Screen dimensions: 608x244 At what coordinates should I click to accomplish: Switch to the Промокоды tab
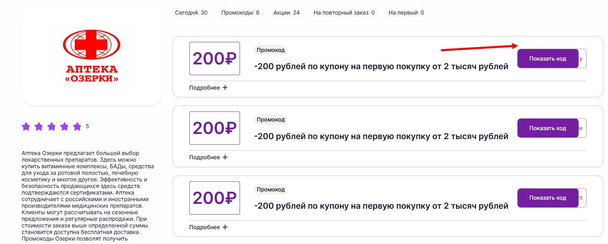[240, 12]
